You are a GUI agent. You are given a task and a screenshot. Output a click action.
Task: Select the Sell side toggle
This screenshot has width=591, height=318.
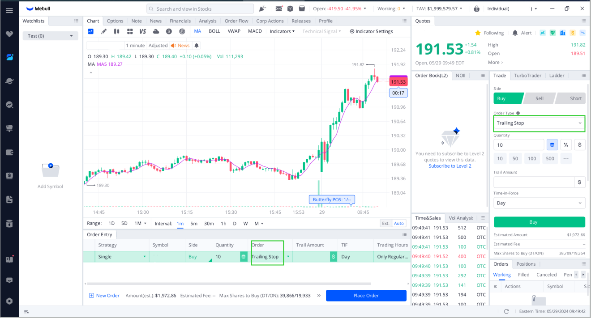pyautogui.click(x=539, y=98)
